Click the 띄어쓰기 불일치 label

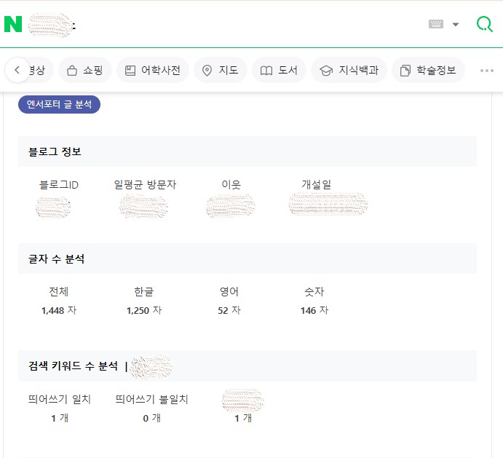[151, 399]
